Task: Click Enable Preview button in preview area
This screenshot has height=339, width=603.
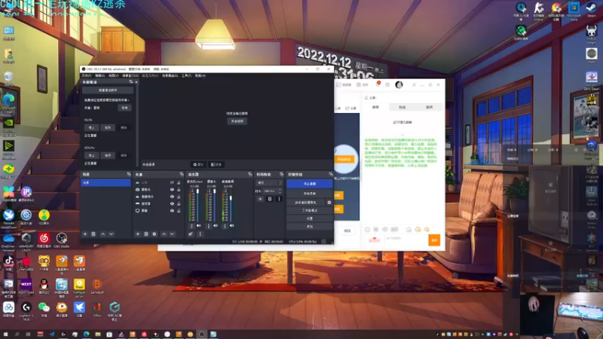Action: [237, 121]
